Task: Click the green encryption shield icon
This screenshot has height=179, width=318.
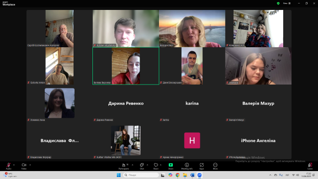Action: click(278, 3)
